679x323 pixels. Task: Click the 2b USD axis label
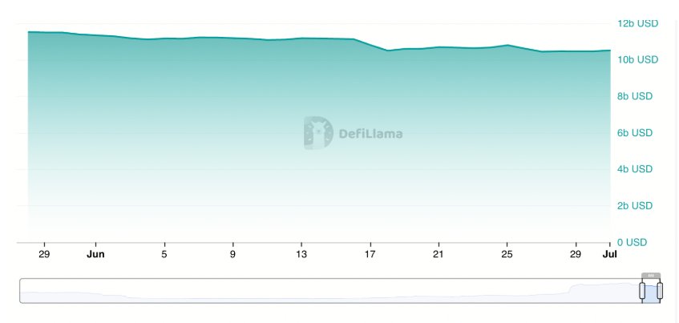pos(635,205)
